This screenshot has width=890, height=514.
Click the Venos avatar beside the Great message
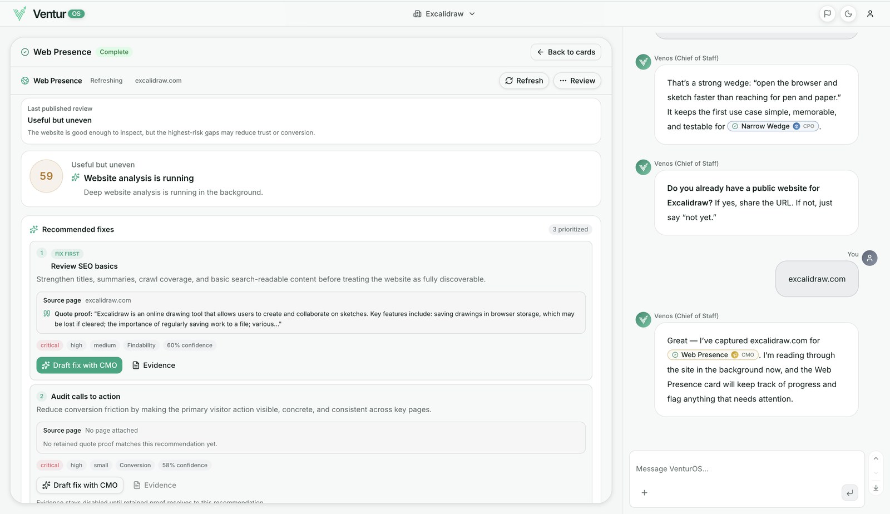pyautogui.click(x=644, y=319)
